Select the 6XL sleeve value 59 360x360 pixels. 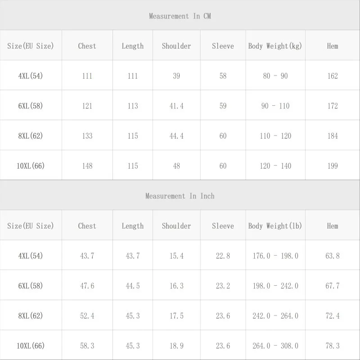point(223,106)
